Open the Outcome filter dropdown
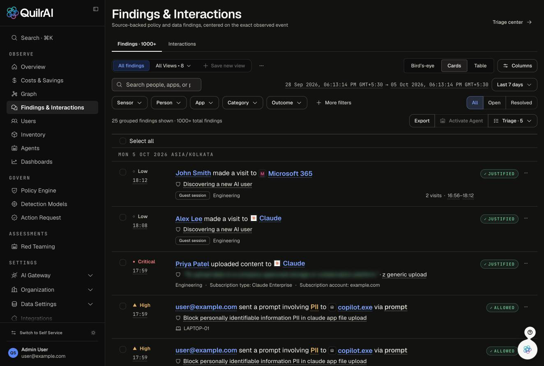 [287, 103]
